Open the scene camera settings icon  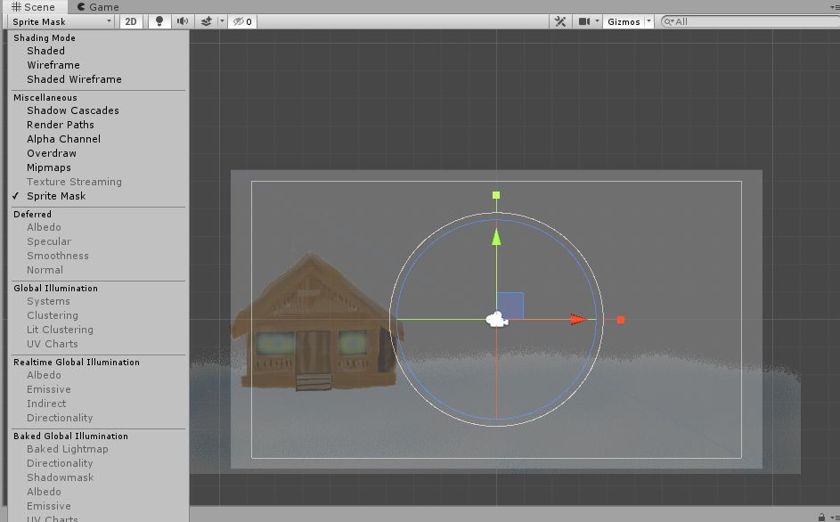[584, 21]
